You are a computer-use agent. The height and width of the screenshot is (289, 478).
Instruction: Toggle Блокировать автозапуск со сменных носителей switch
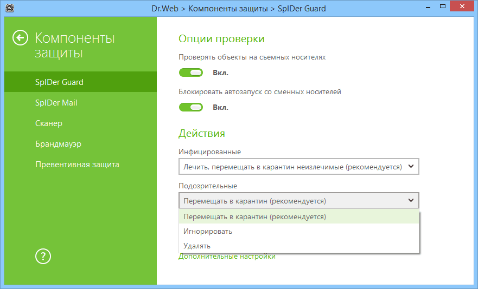(191, 107)
